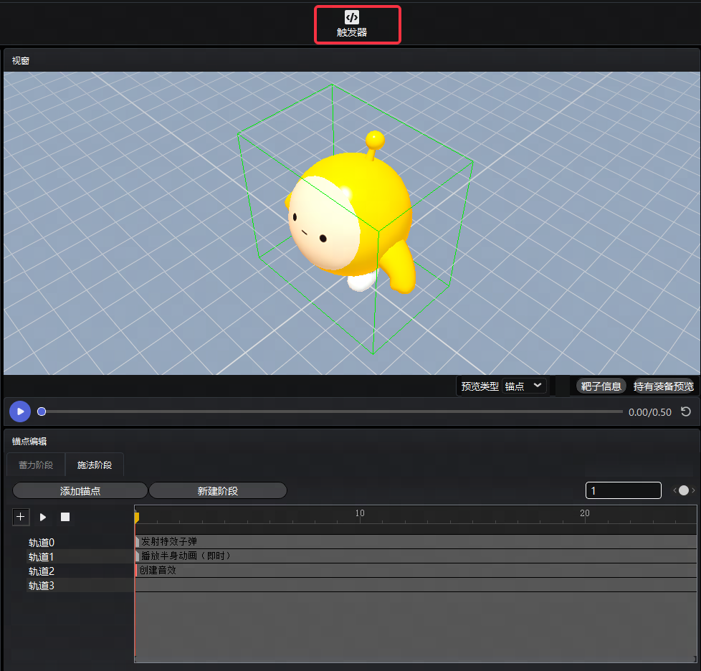Image resolution: width=701 pixels, height=671 pixels.
Task: Open the 预览类型 锚点 dropdown
Action: [x=524, y=386]
